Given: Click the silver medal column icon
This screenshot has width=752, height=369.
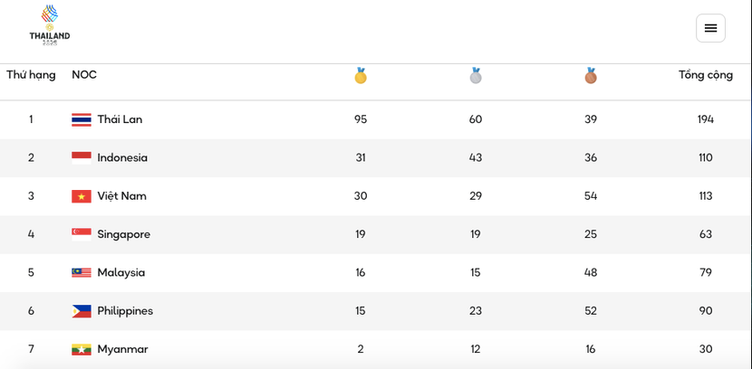Looking at the screenshot, I should [476, 76].
